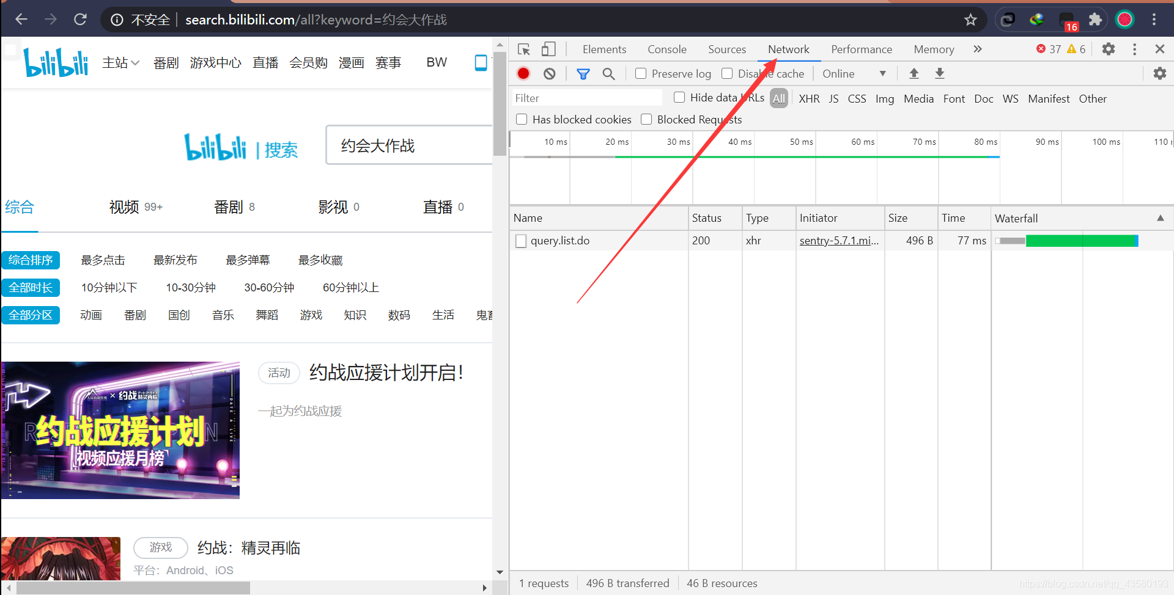Switch to the Sources tab
The image size is (1174, 595).
point(727,49)
